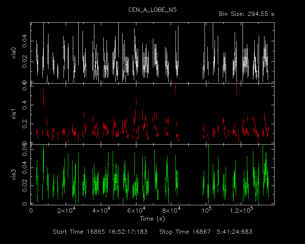
Task: Click the 'Start Time 16865 16:52:17:183' text
Action: click(x=100, y=232)
